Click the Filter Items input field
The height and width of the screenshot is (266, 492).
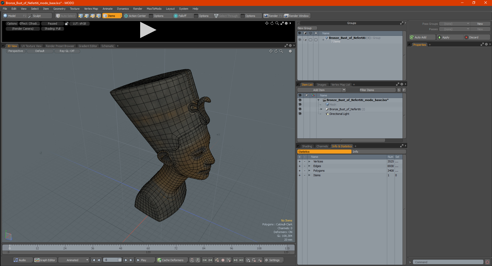pos(377,90)
